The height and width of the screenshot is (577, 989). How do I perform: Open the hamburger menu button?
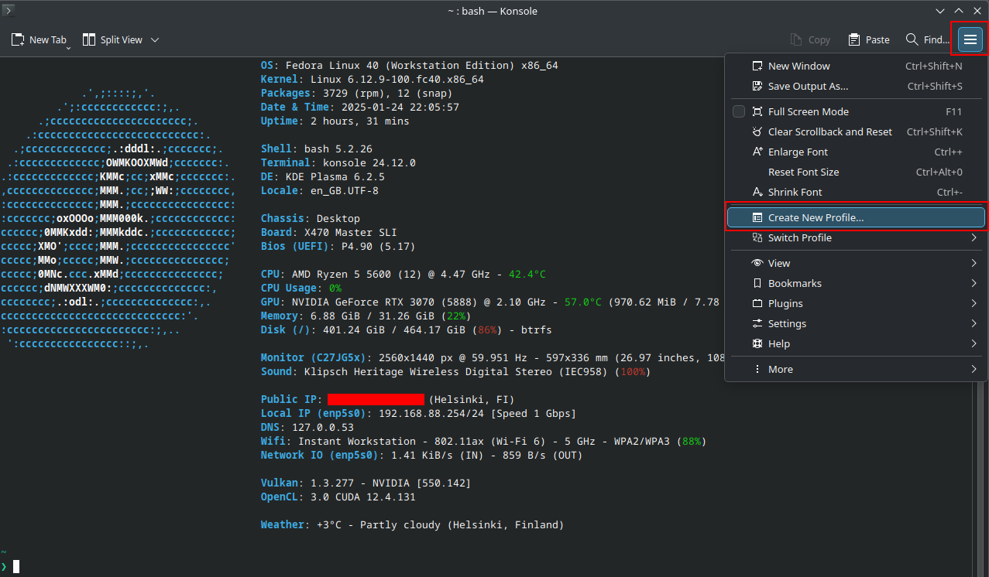[x=970, y=39]
